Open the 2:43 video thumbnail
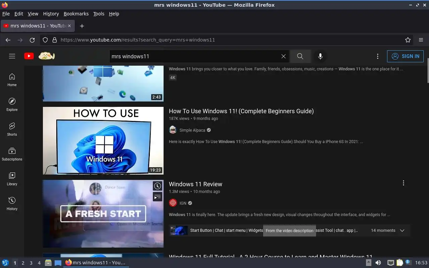429x268 pixels. click(x=103, y=83)
